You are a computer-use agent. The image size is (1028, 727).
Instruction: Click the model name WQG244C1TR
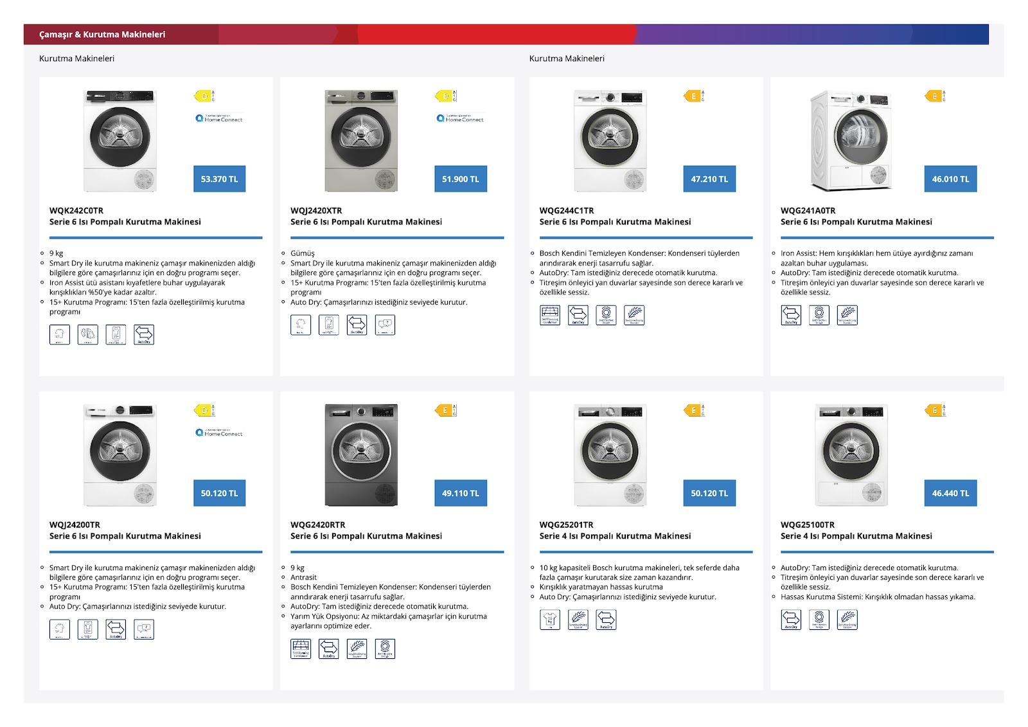point(567,211)
